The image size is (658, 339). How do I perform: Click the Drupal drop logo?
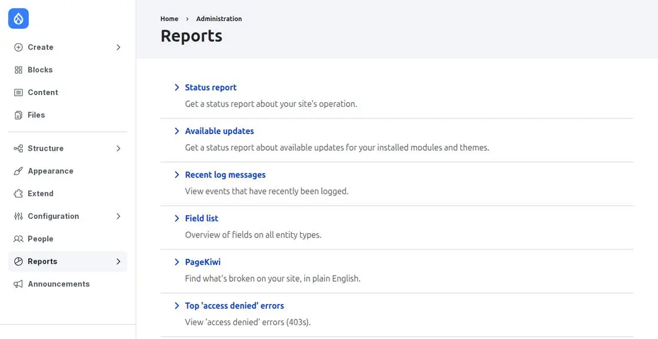19,19
